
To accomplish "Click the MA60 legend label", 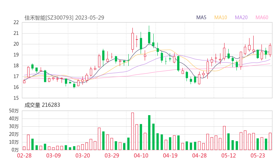I will click(262, 18).
